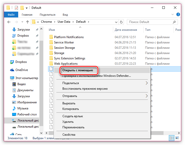Switch to the Вид ribbon tab
This screenshot has width=185, height=145.
click(x=65, y=15)
